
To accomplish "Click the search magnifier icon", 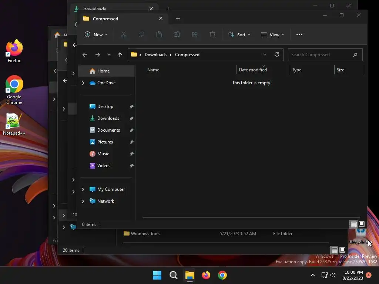I will click(355, 55).
